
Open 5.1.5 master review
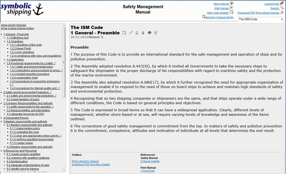tap(21, 143)
